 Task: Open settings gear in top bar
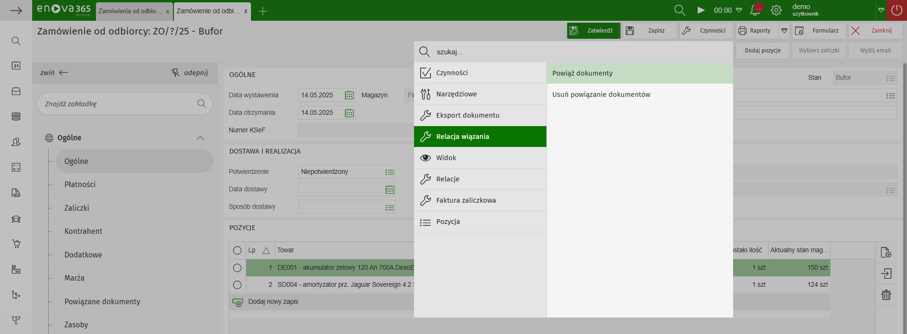pyautogui.click(x=776, y=10)
